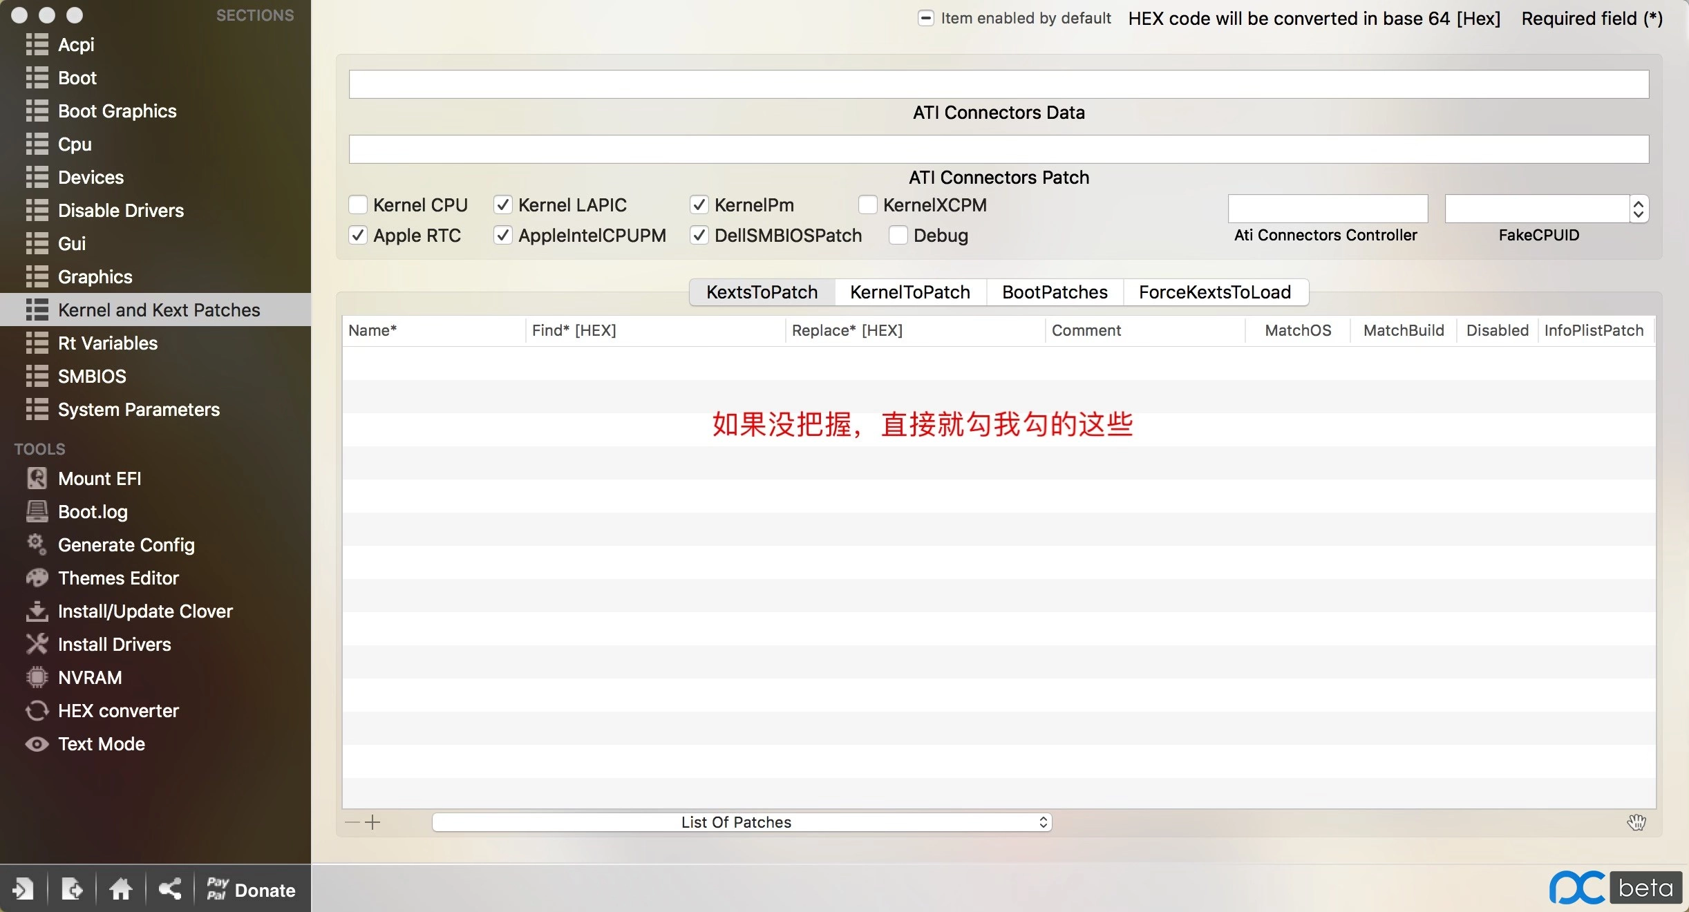
Task: Click the MatchBuild column header
Action: [x=1404, y=330]
